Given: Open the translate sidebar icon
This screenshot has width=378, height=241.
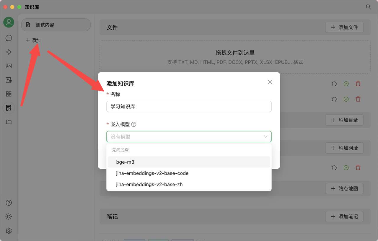Looking at the screenshot, I should click(9, 80).
